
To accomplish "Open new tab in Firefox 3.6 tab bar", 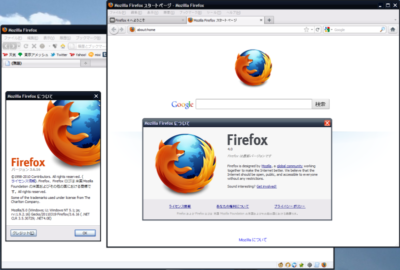I will point(85,63).
